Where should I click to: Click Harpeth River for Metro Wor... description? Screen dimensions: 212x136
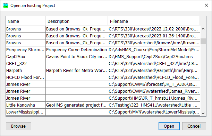[x=77, y=71]
